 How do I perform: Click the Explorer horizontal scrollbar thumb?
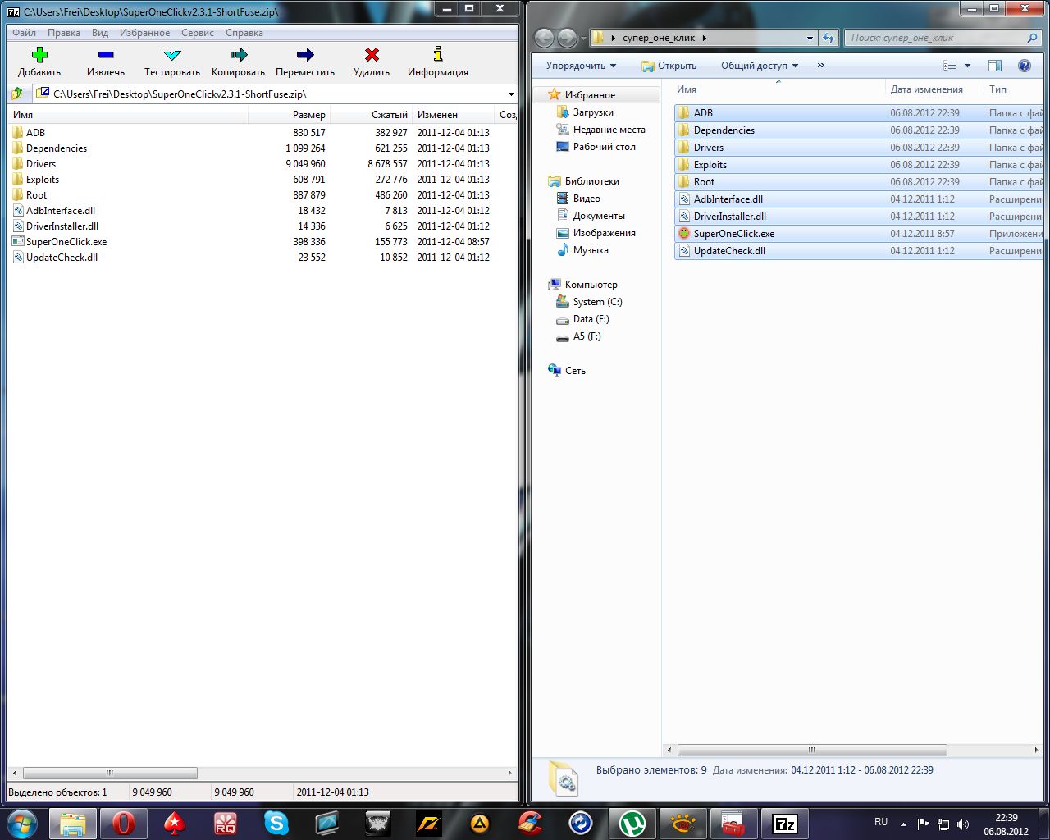[812, 750]
